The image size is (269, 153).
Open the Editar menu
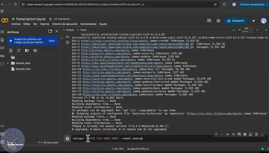tap(27, 24)
